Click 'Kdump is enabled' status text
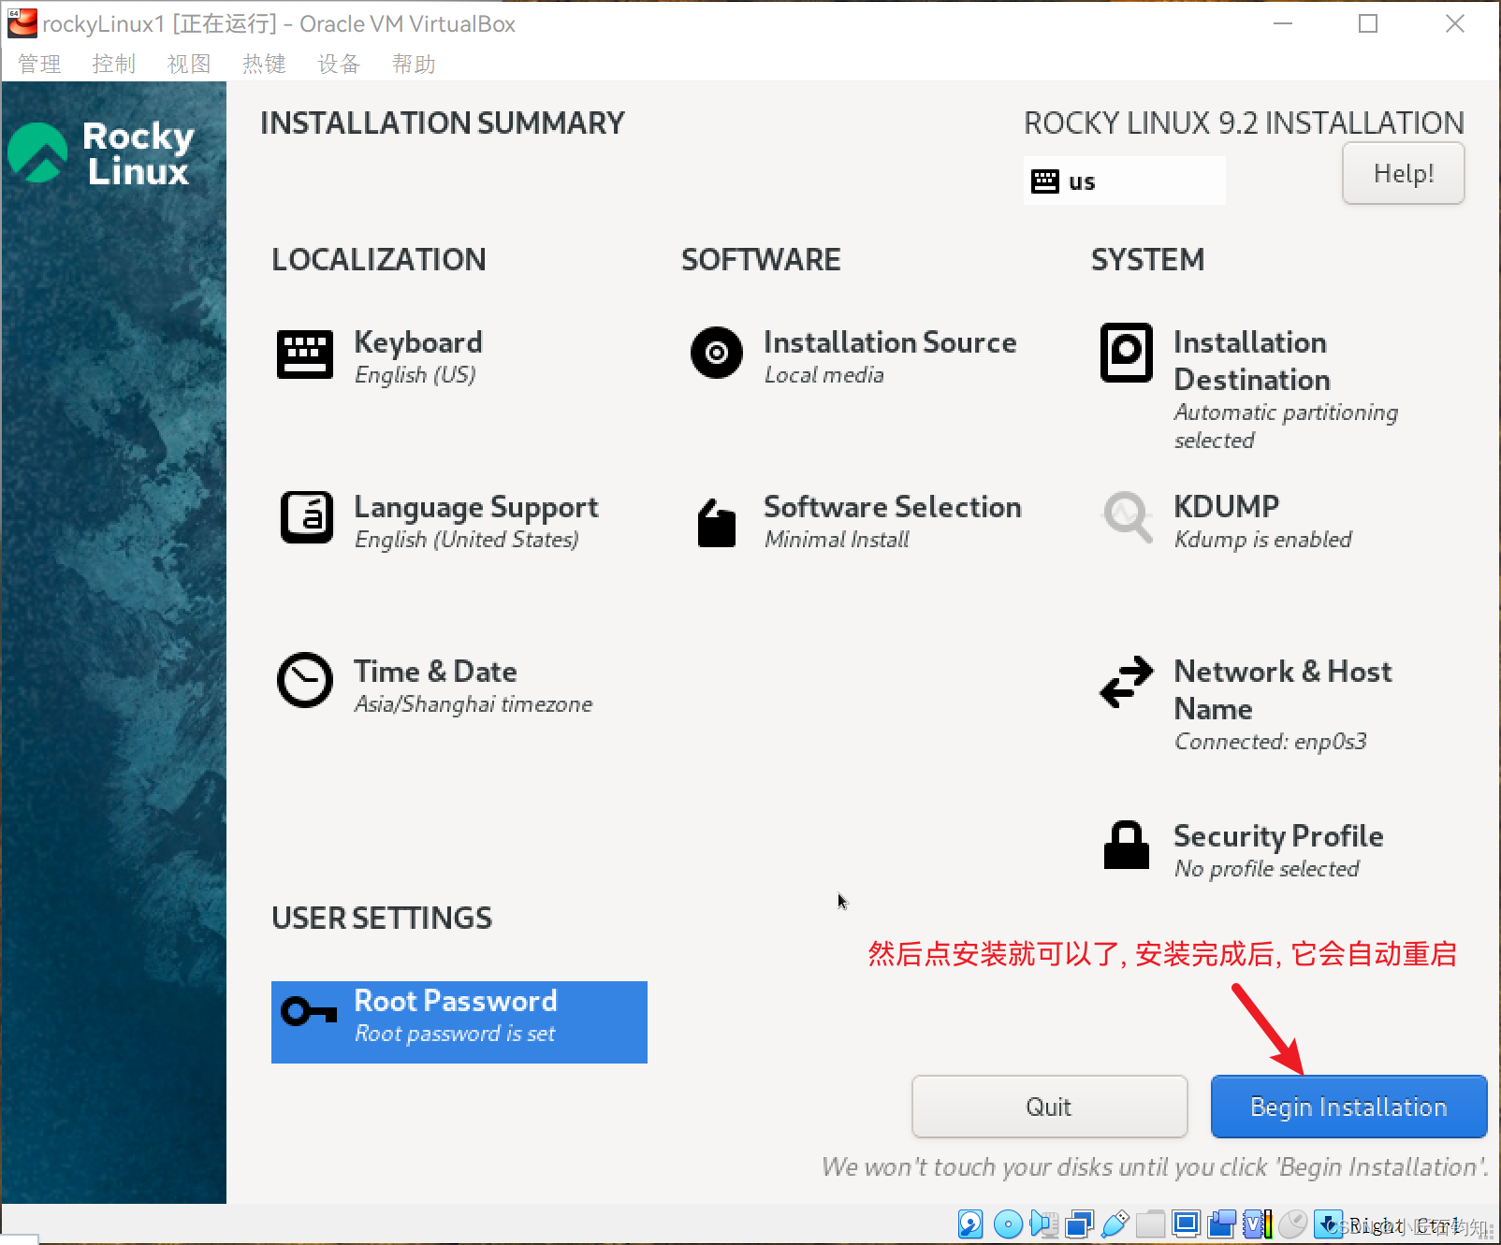1501x1245 pixels. 1263,539
